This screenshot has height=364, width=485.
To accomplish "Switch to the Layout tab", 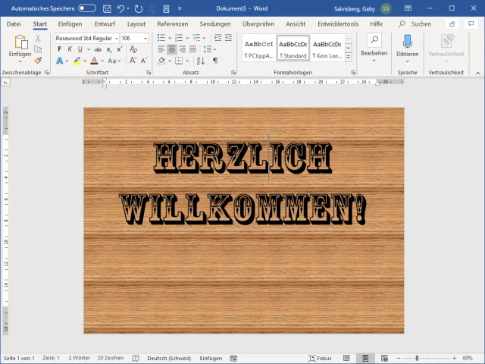I will [x=136, y=24].
